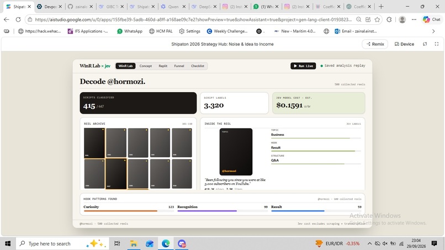Close the Qwen browser tab
445x250 pixels.
click(x=184, y=7)
